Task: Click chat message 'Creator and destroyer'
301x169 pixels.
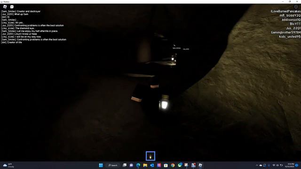Action: (29, 11)
